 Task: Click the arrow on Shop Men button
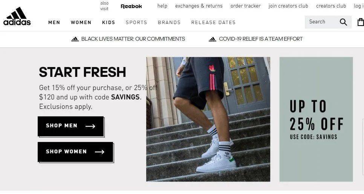pos(90,126)
